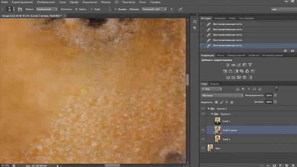Add a Curves adjustment layer
Image resolution: width=297 pixels, height=167 pixels.
tap(239, 65)
